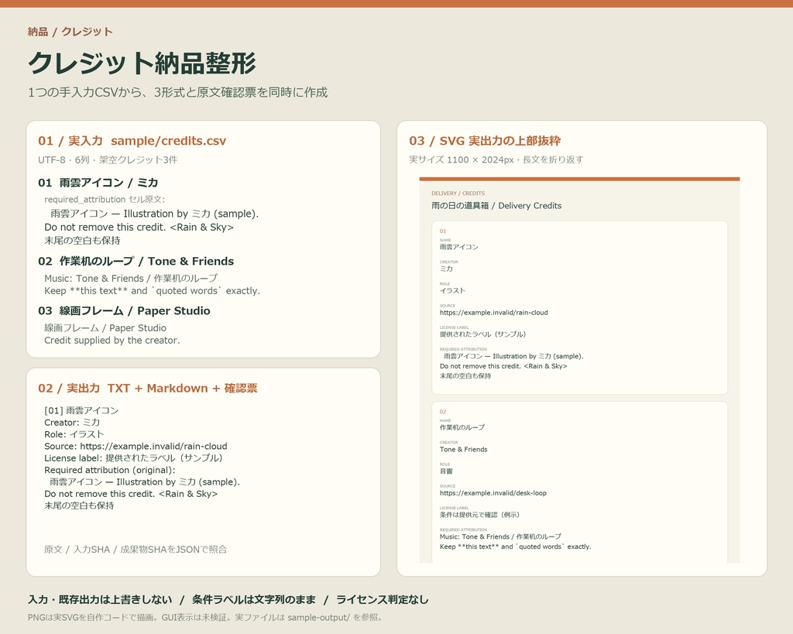793x634 pixels.
Task: Click heading "03 / SVG 実出力の上部抜粋"
Action: (485, 141)
